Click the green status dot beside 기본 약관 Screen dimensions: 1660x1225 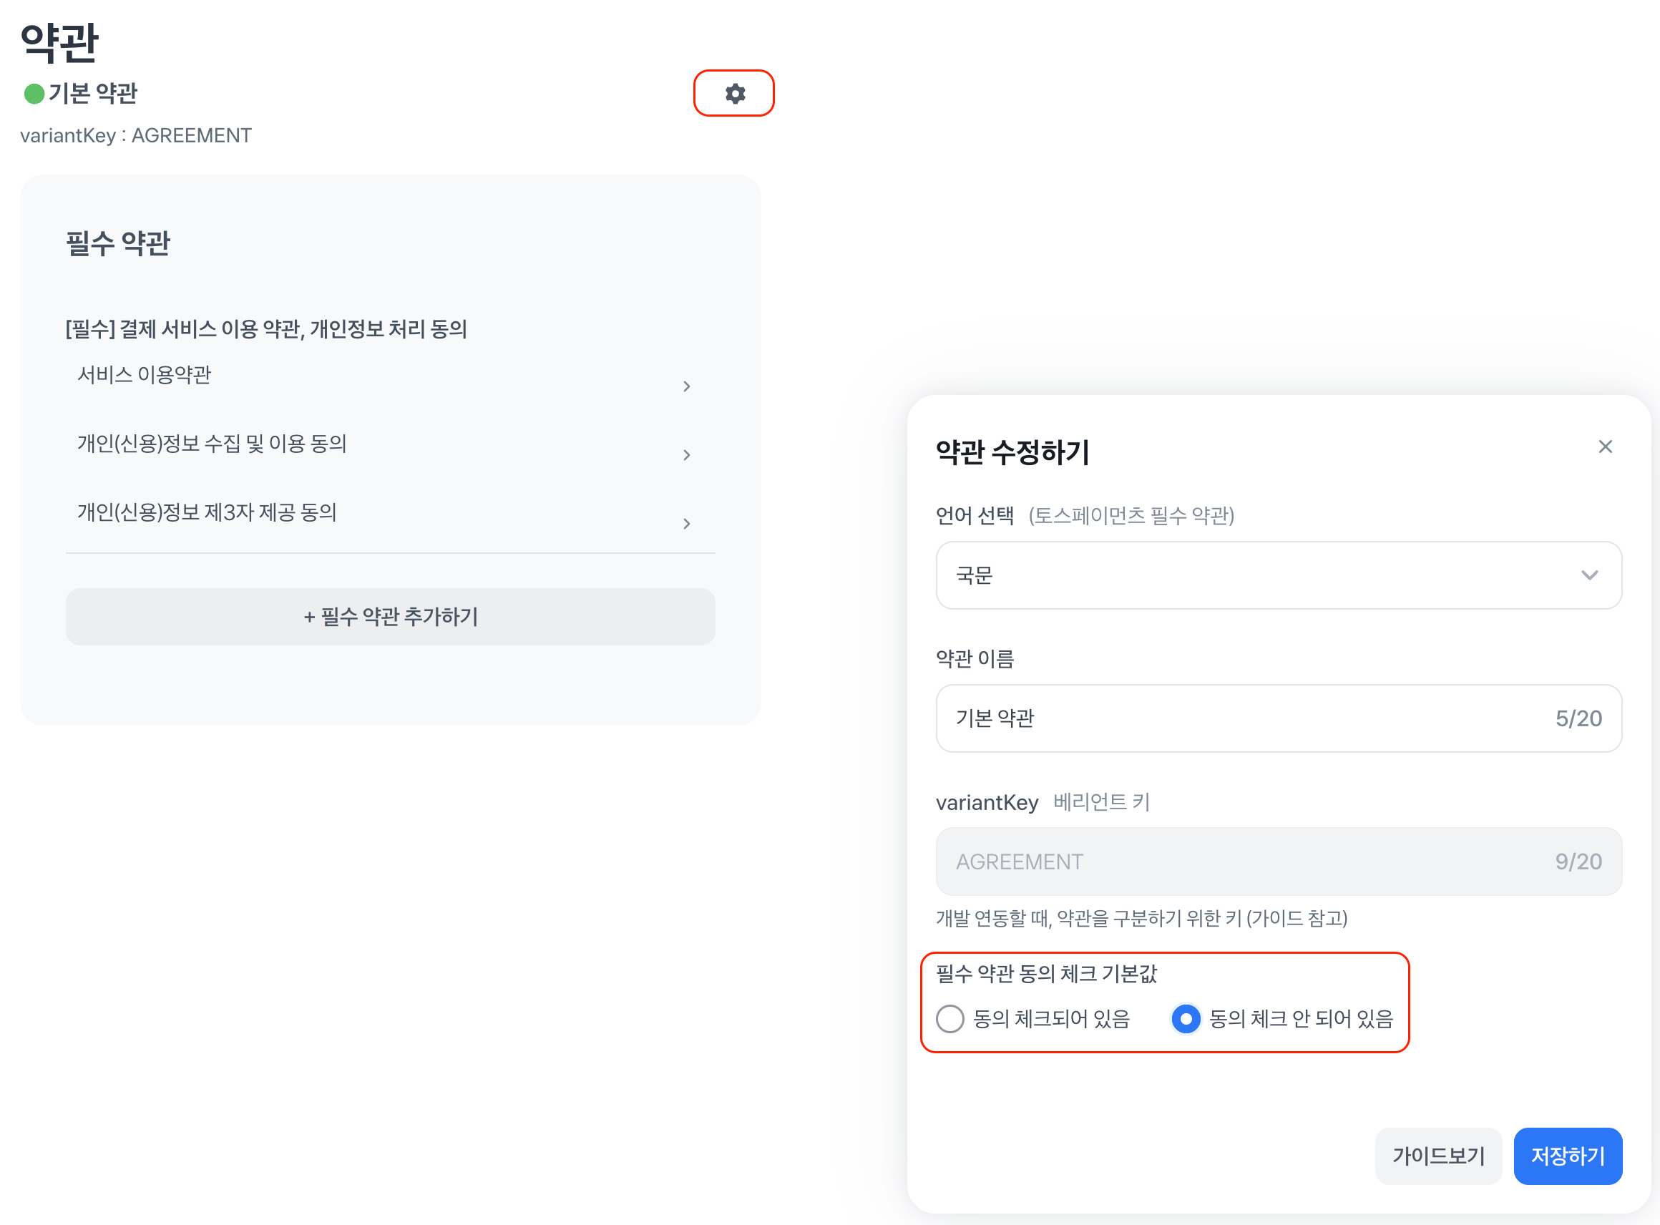click(x=34, y=94)
